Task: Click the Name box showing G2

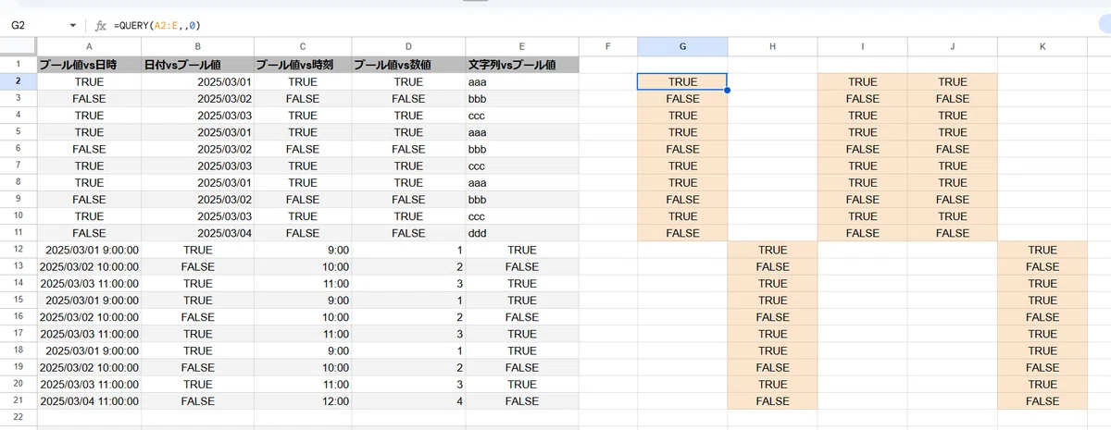Action: point(37,26)
